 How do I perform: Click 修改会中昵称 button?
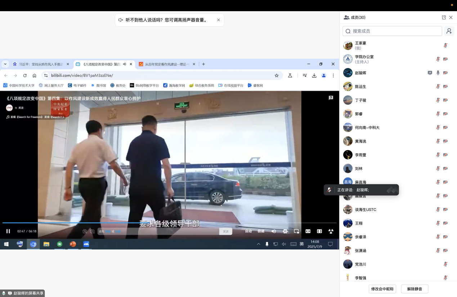(x=383, y=289)
